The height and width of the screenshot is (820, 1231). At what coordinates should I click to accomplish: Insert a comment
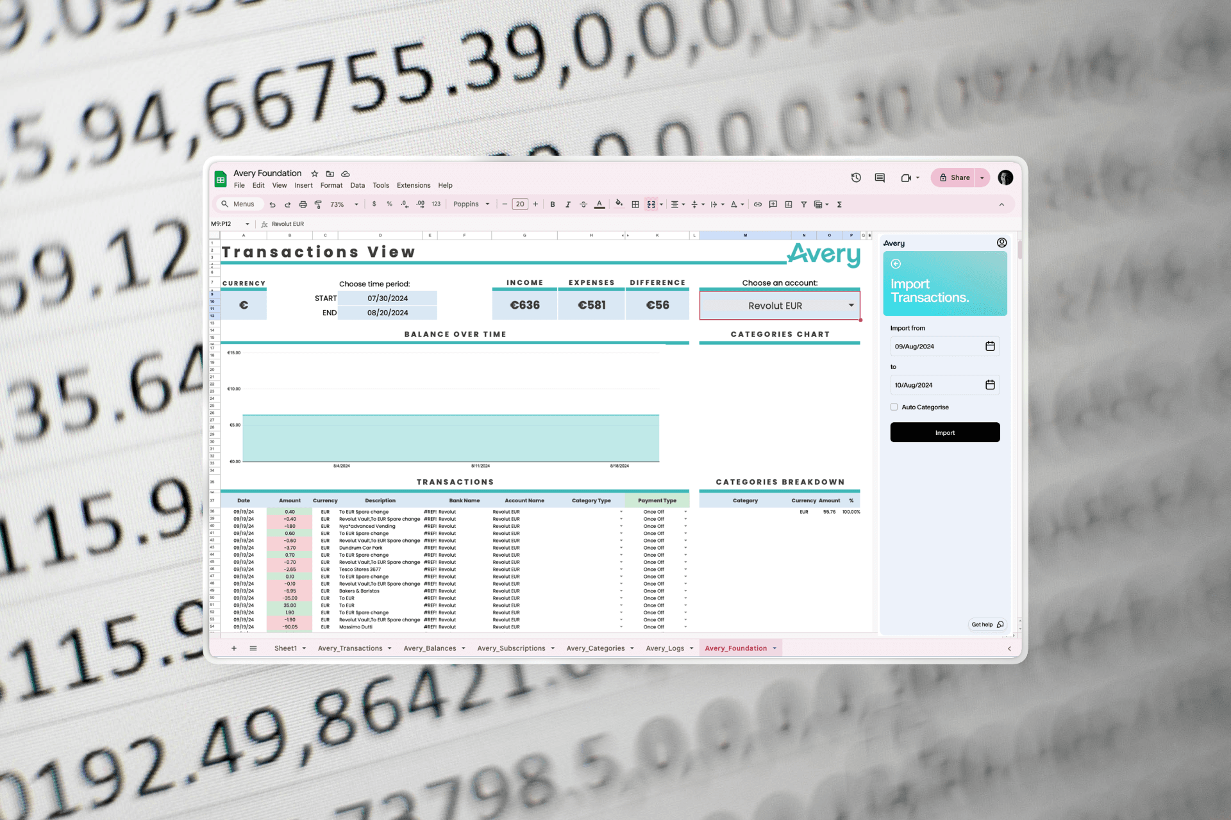click(x=773, y=204)
